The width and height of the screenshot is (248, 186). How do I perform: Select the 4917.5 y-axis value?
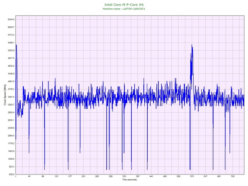coord(11,58)
